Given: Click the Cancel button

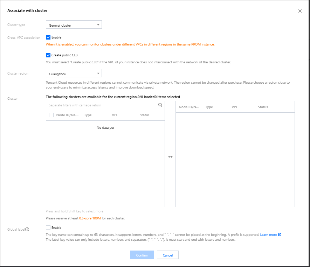Looking at the screenshot, I should pos(168,255).
